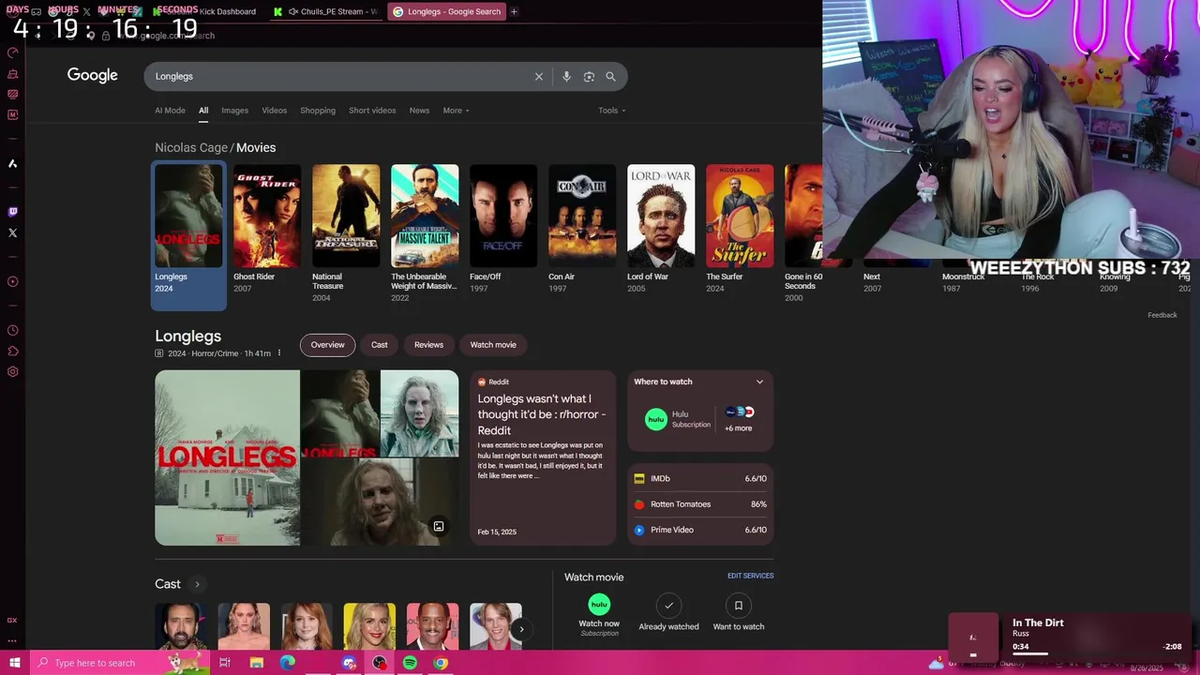Screen dimensions: 1200x675
Task: Open Google Chrome from taskbar
Action: point(441,663)
